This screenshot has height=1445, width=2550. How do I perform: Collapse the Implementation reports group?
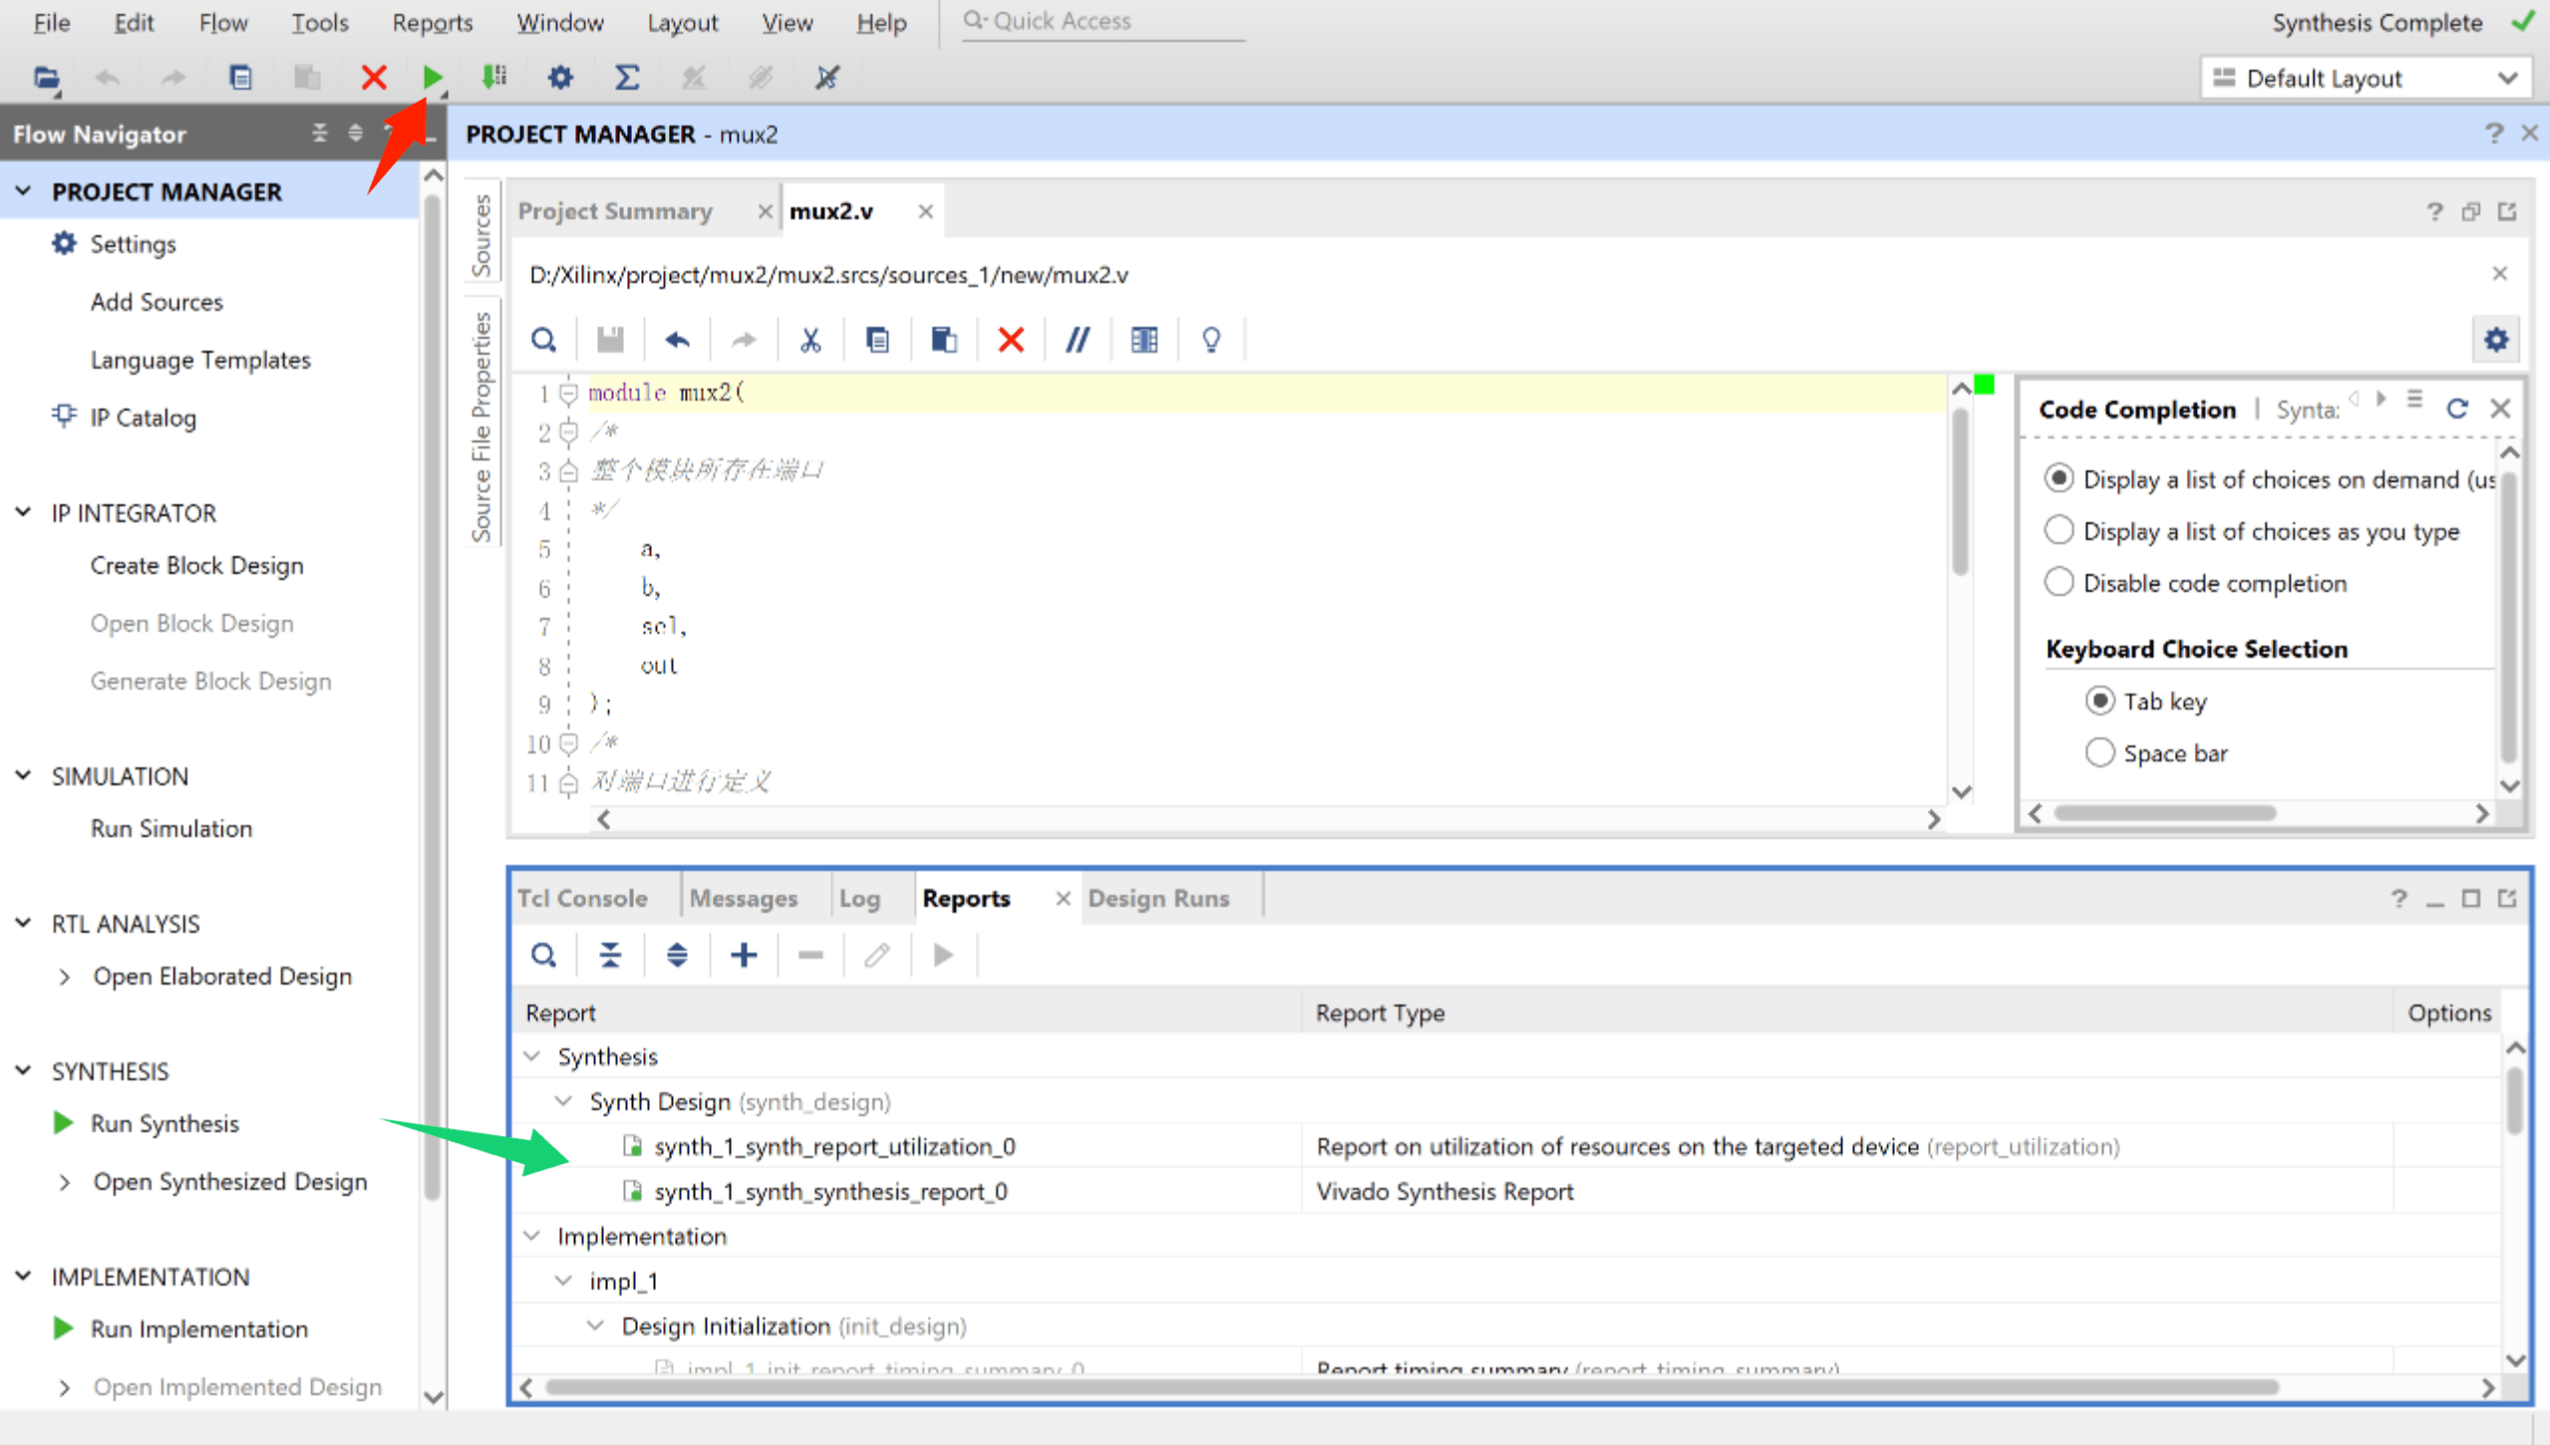[532, 1236]
